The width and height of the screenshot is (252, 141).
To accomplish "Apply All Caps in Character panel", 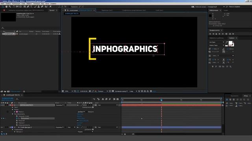I will click(220, 67).
